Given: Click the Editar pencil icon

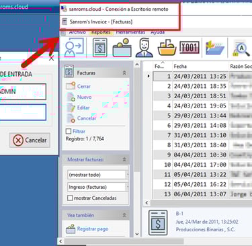Looking at the screenshot, I should pos(71,108).
